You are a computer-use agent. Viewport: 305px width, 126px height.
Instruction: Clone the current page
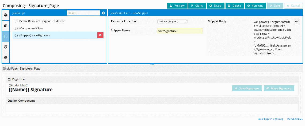point(197,6)
